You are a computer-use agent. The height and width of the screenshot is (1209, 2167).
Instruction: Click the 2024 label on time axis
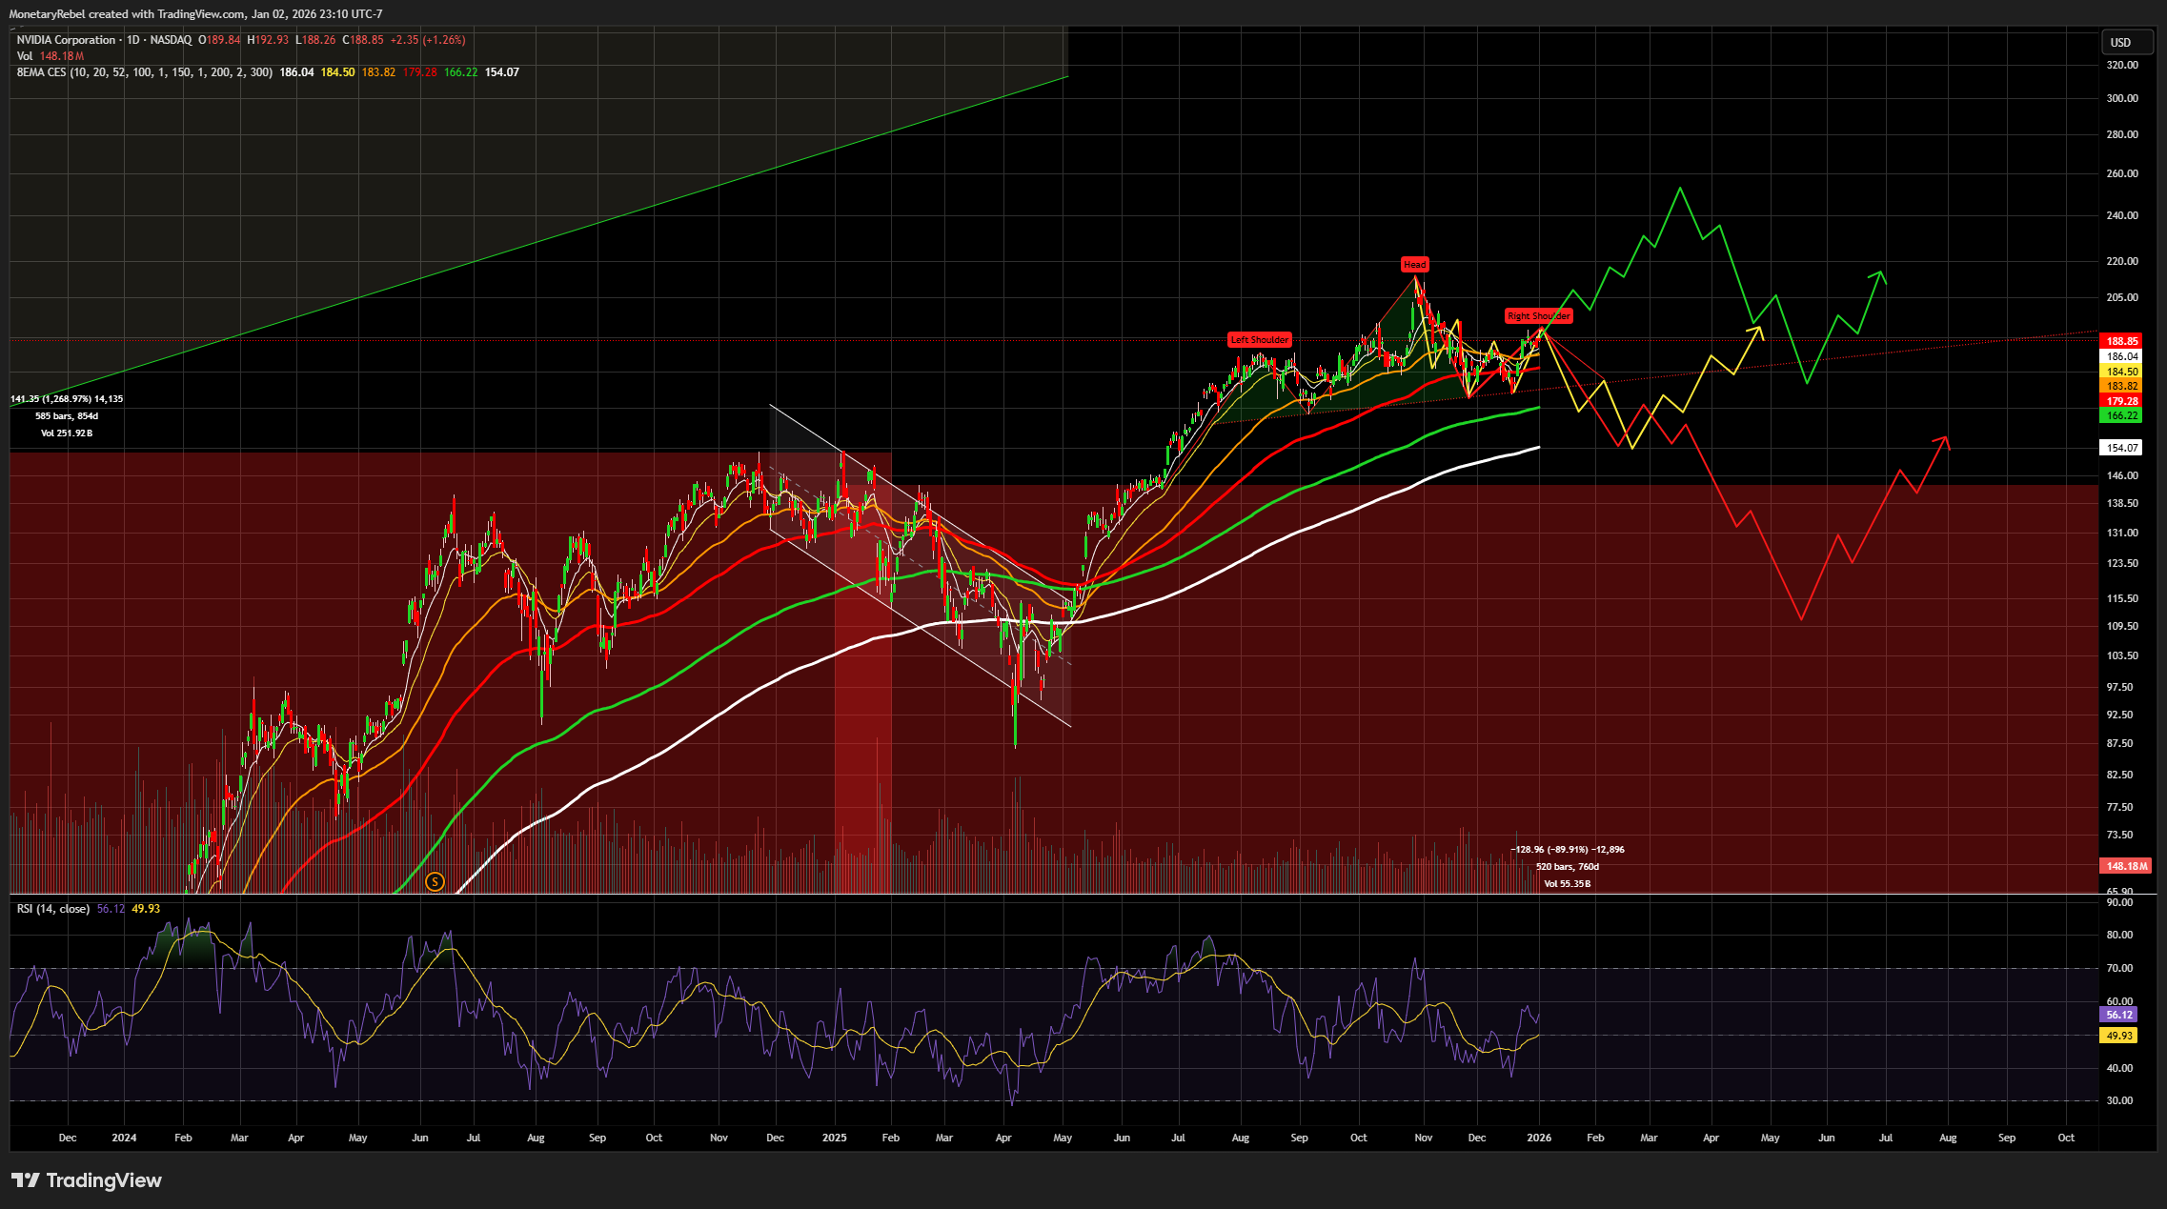(124, 1138)
